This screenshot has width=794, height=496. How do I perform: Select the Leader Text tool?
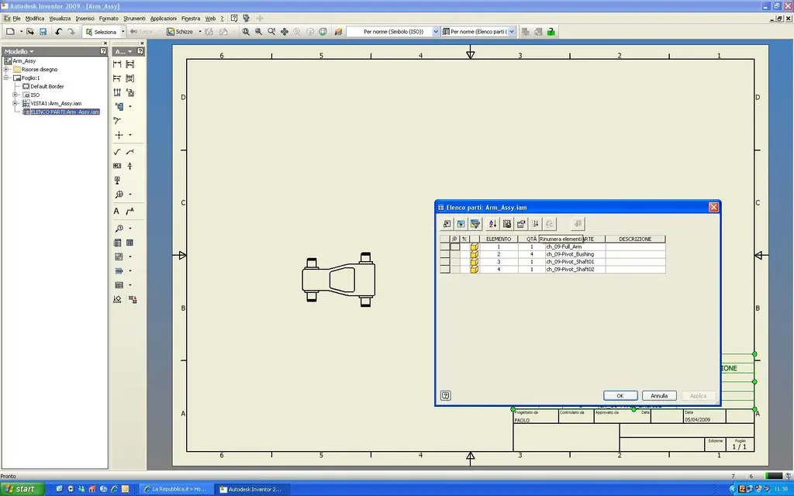coord(130,211)
